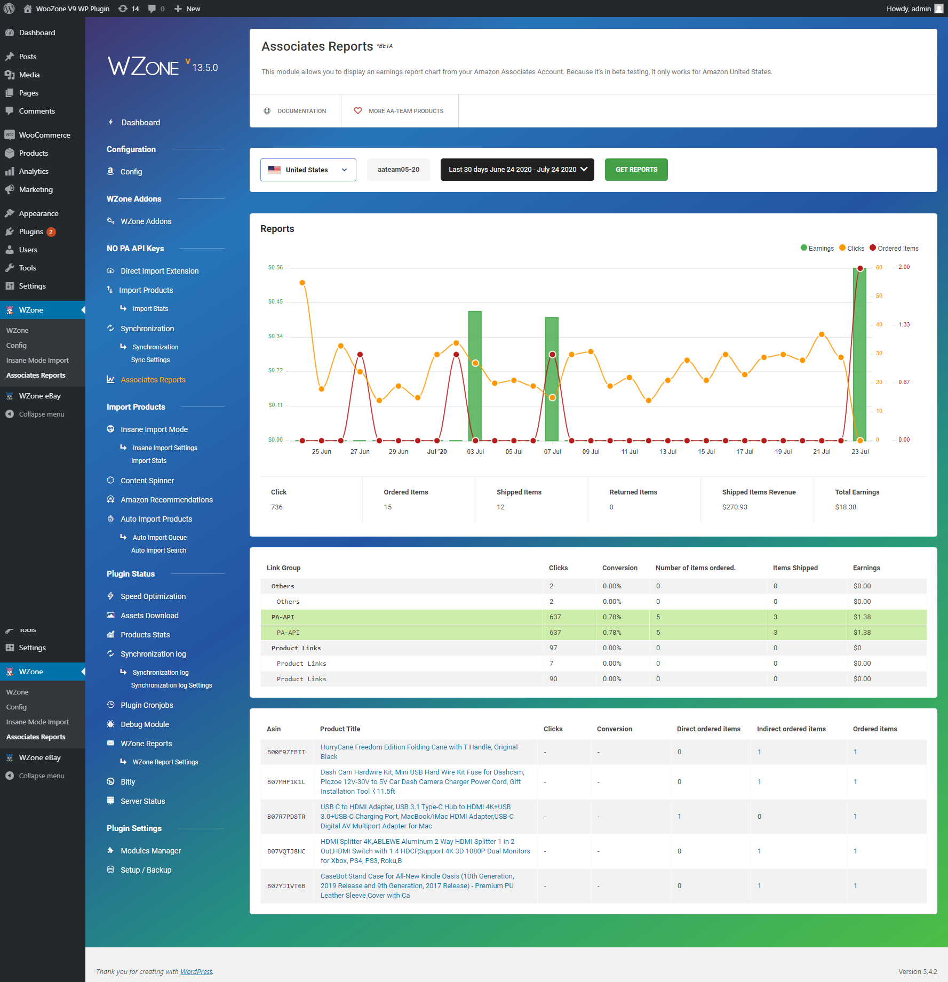The image size is (948, 982).
Task: Open the United States country dropdown
Action: tap(308, 170)
